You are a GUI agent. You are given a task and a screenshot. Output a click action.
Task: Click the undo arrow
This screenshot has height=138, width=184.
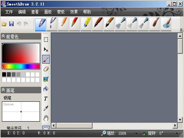[x=19, y=24]
